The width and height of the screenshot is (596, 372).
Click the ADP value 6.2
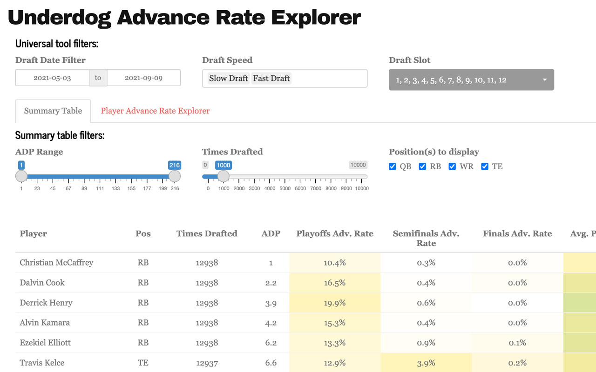tap(271, 343)
